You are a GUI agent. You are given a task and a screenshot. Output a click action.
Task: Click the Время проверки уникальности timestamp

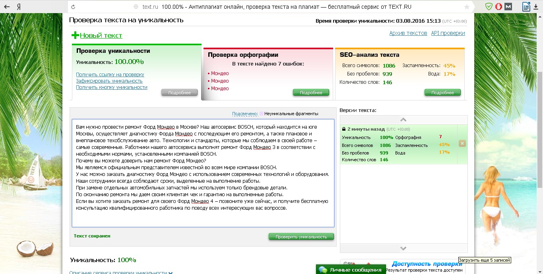391,21
